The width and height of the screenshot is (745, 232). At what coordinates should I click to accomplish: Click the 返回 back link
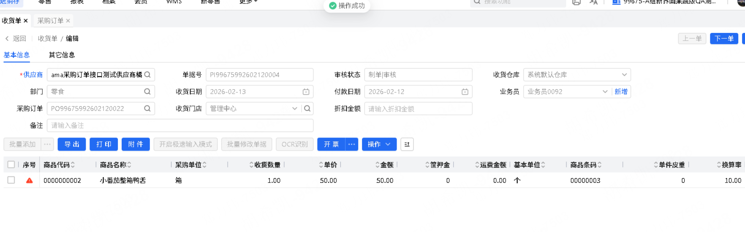coord(16,38)
